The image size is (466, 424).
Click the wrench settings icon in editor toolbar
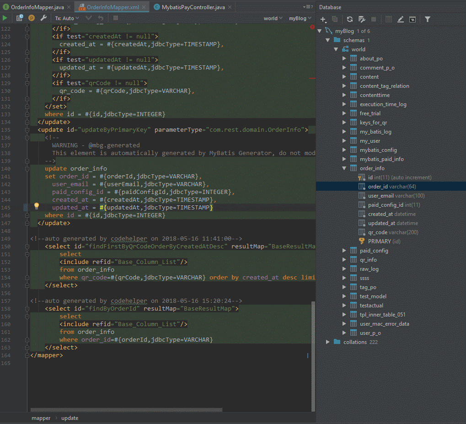point(43,17)
